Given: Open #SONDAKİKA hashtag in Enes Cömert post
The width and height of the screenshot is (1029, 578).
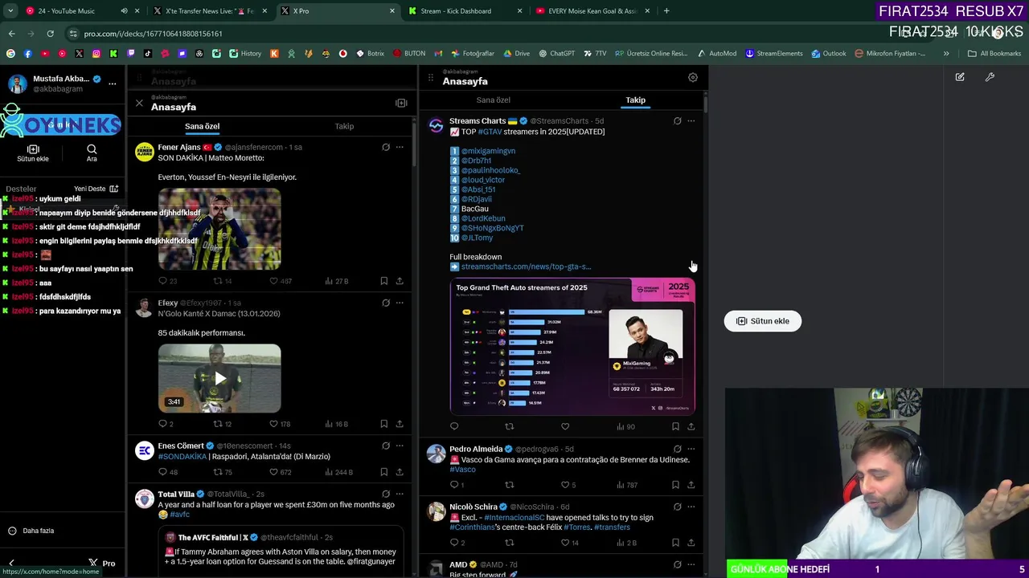Looking at the screenshot, I should pos(182,457).
